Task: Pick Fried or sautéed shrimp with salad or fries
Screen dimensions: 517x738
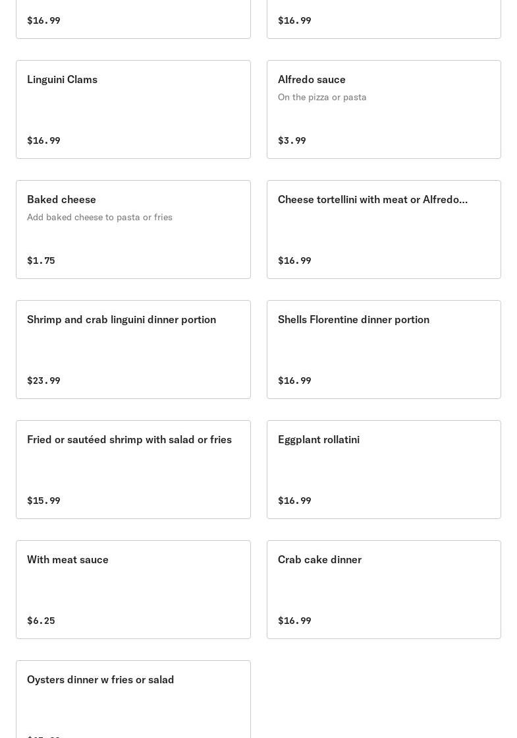Action: [133, 470]
